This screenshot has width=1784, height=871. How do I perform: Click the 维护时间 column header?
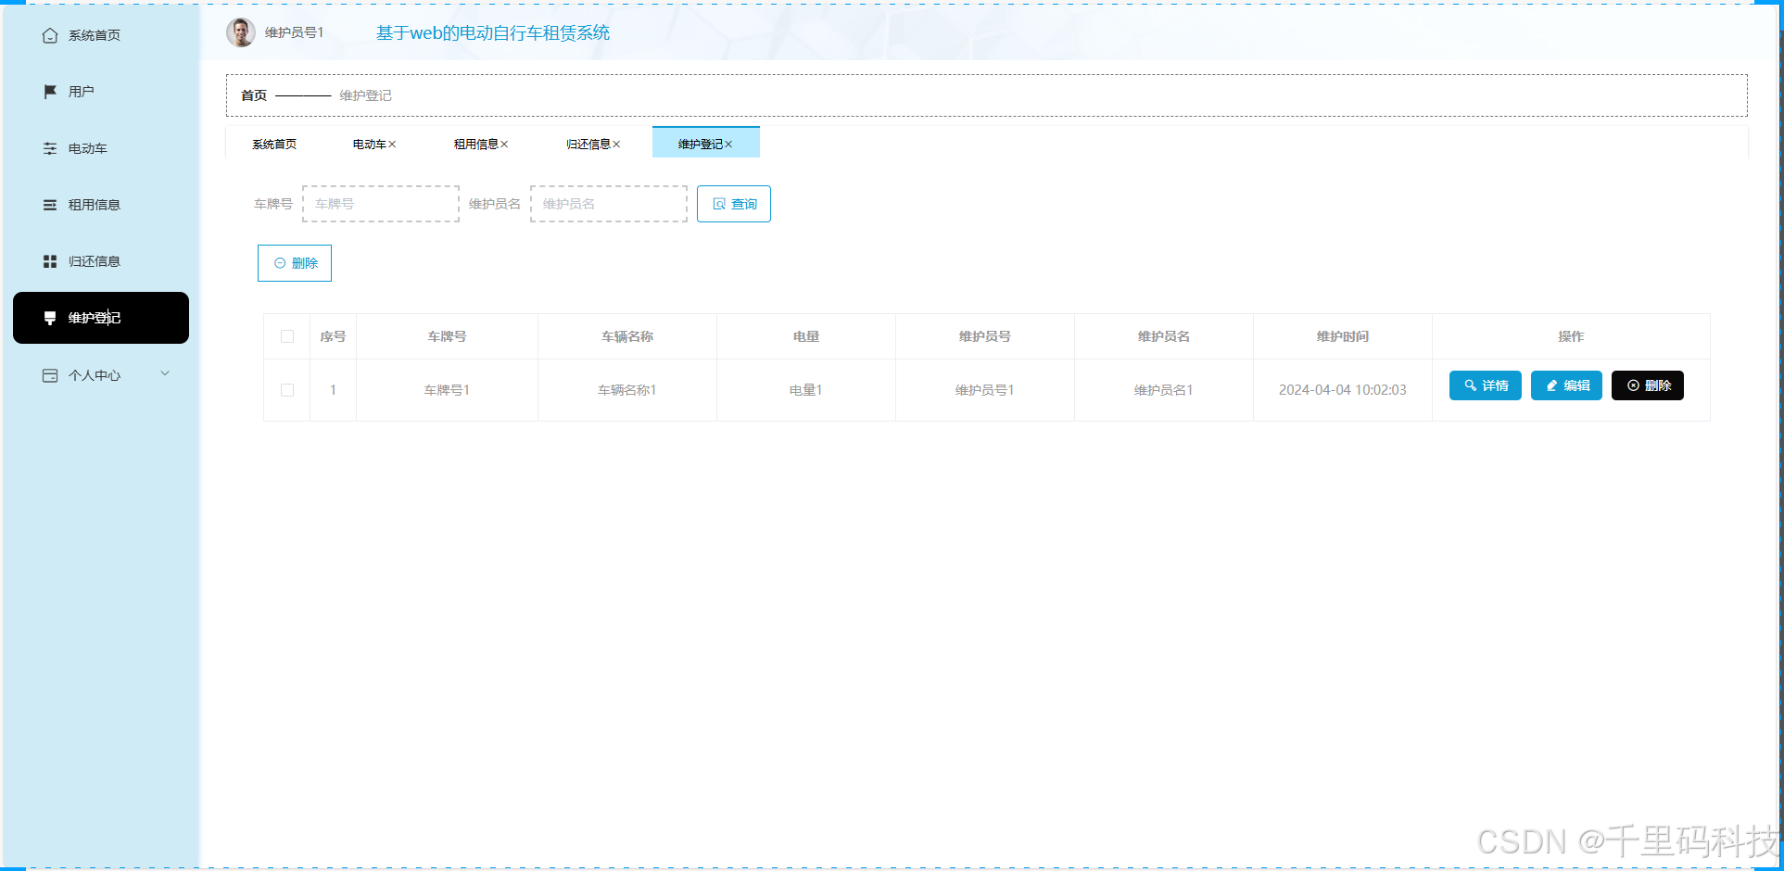click(x=1343, y=336)
